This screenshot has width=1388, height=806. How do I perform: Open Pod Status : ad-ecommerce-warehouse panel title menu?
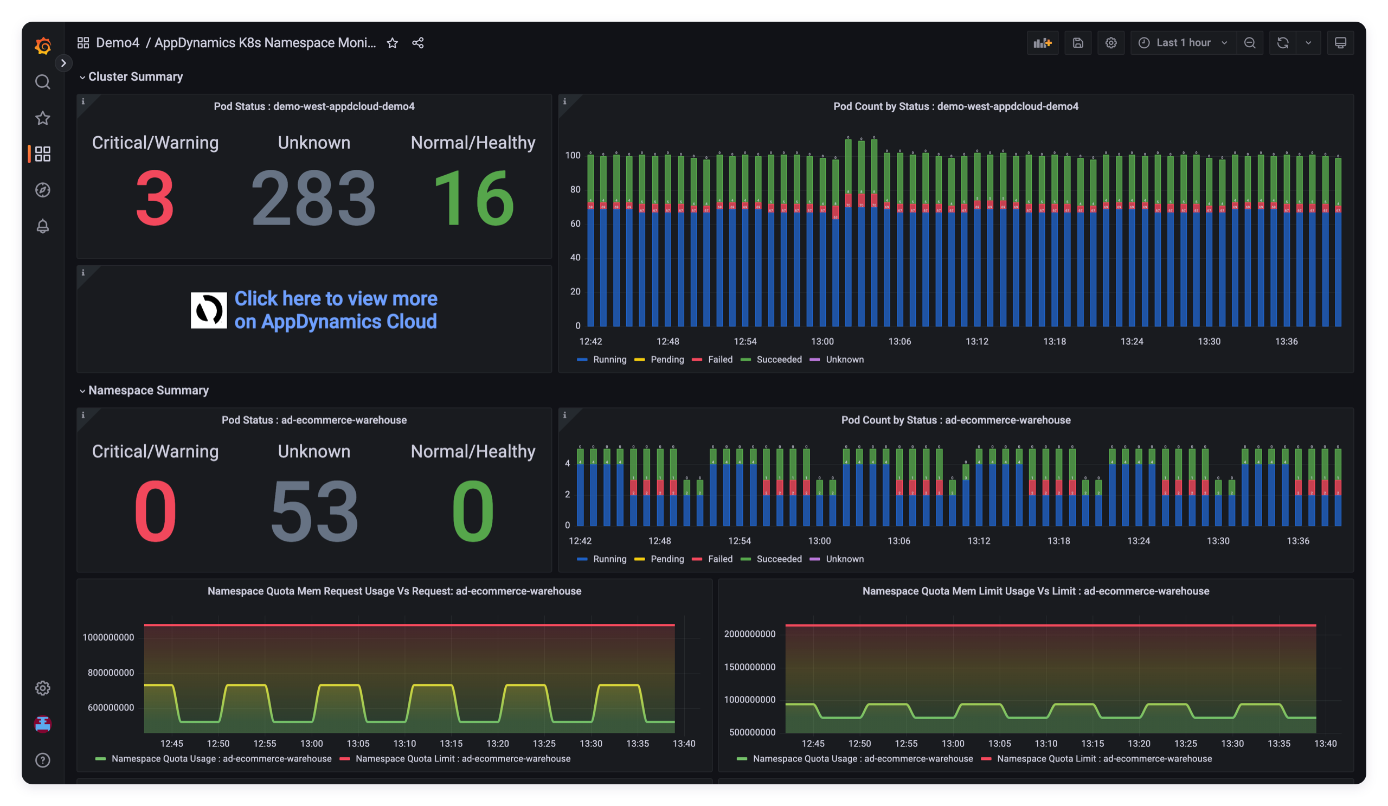(x=314, y=420)
